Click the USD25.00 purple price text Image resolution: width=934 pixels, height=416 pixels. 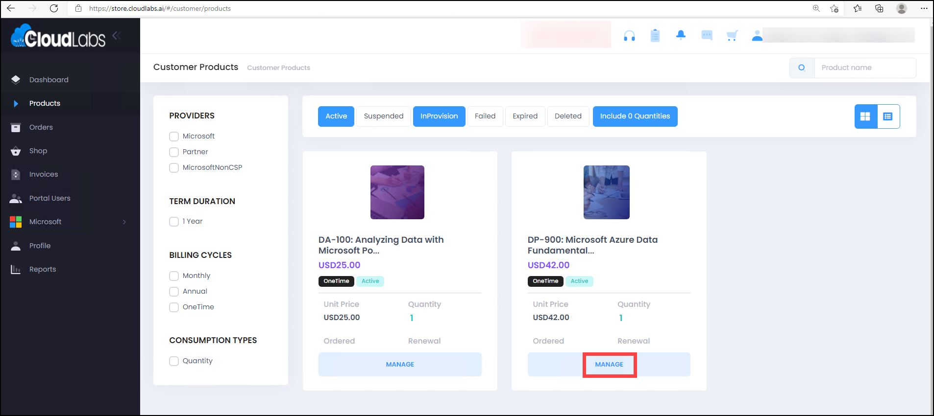click(339, 265)
